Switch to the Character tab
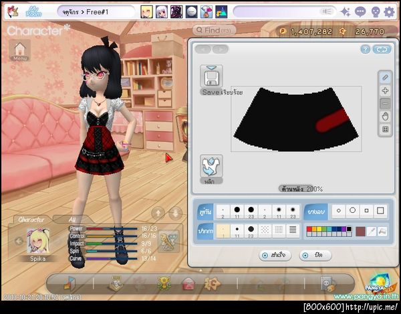The width and height of the screenshot is (401, 314). pos(31,220)
